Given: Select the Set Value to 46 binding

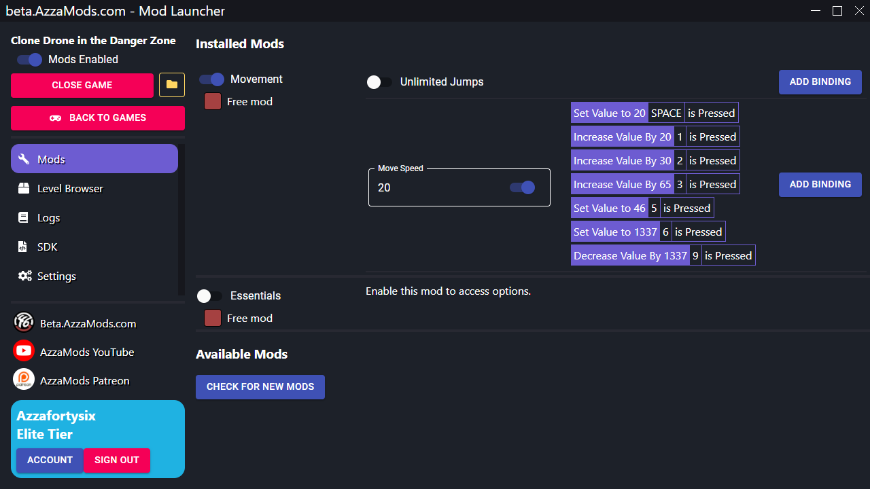Looking at the screenshot, I should coord(642,208).
